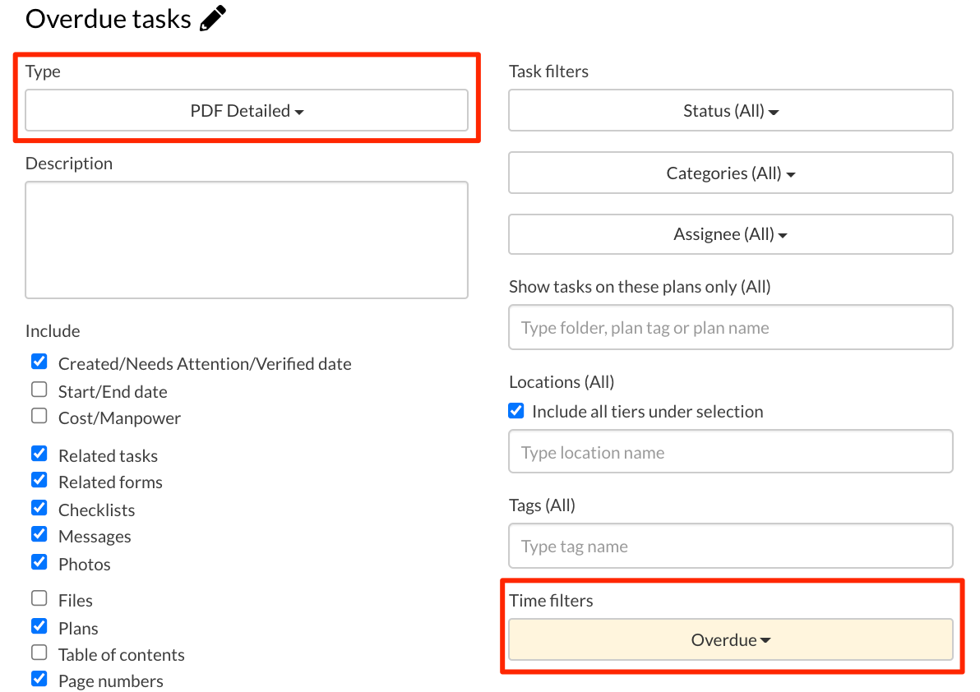Toggle the Related tasks checkbox

click(x=39, y=454)
